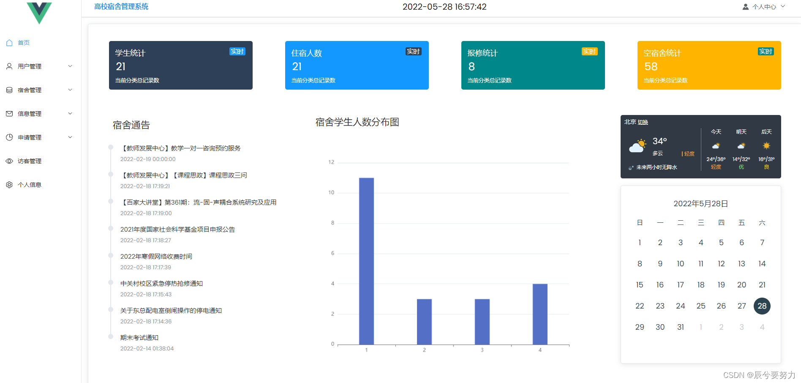Viewport: 801px width, 383px height.
Task: Click the database icon beside 宿舍管理
Action: [9, 90]
